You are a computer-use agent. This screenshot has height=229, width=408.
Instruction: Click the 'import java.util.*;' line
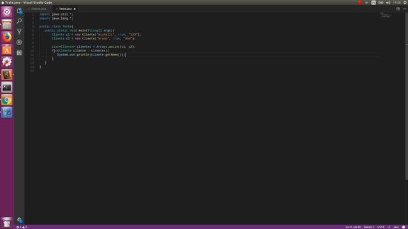click(56, 14)
